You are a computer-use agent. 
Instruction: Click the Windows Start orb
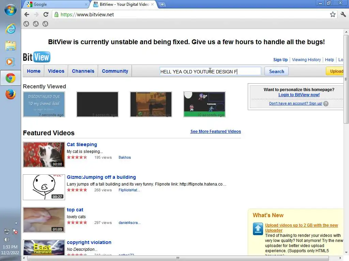click(11, 10)
